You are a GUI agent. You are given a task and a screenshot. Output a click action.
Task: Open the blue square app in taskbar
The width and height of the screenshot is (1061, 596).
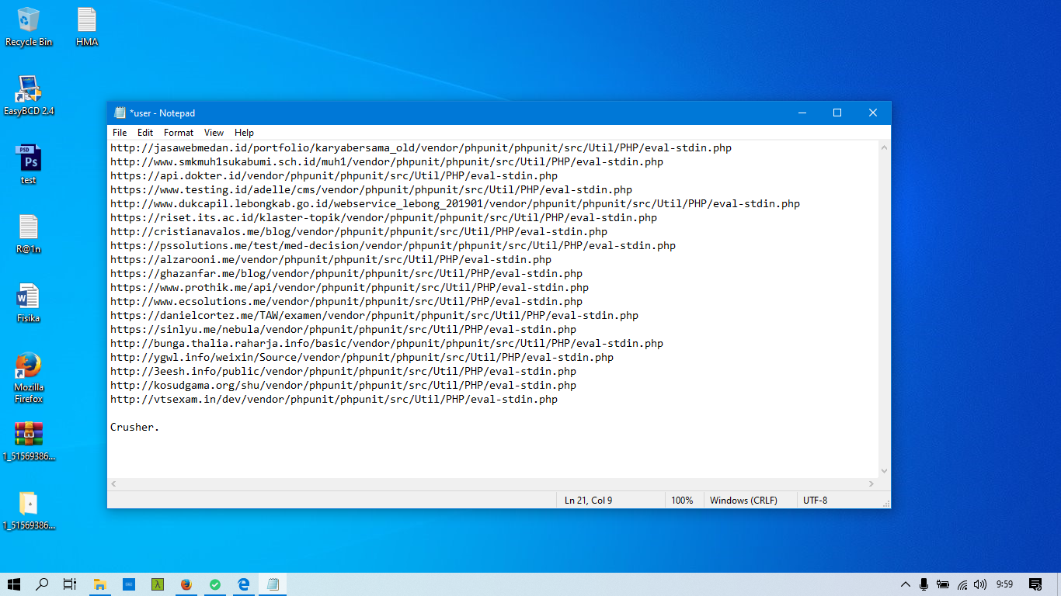point(129,584)
